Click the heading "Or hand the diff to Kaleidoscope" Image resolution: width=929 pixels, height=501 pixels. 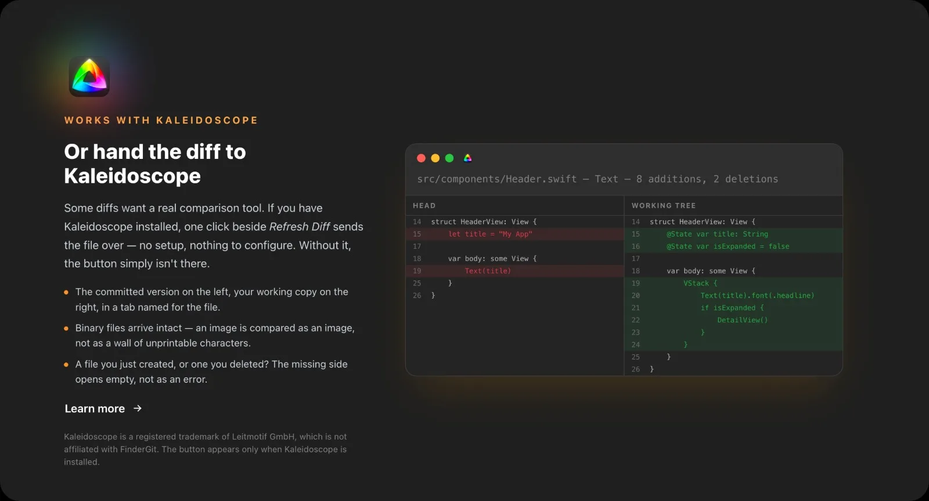[x=155, y=164]
